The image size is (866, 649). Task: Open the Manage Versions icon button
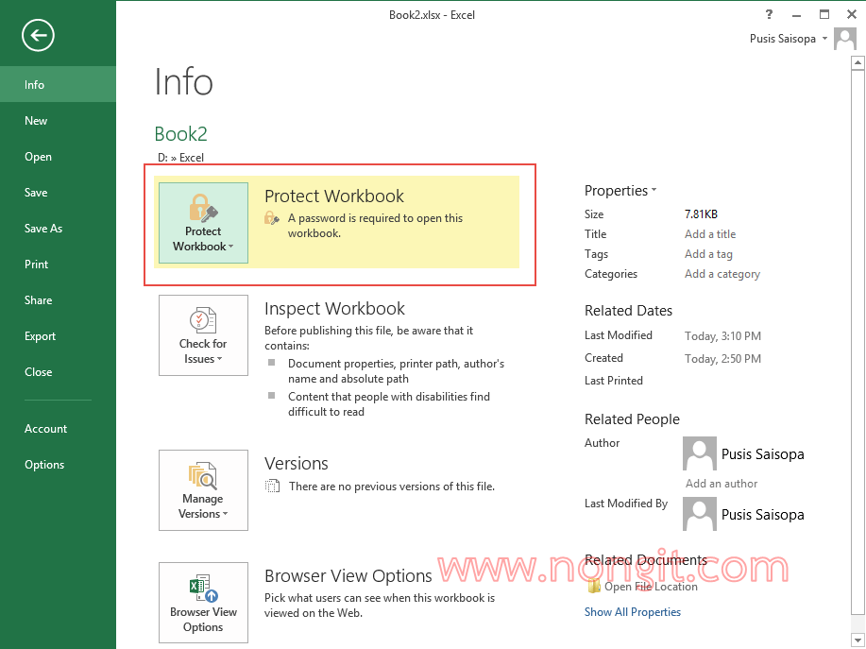(x=203, y=490)
